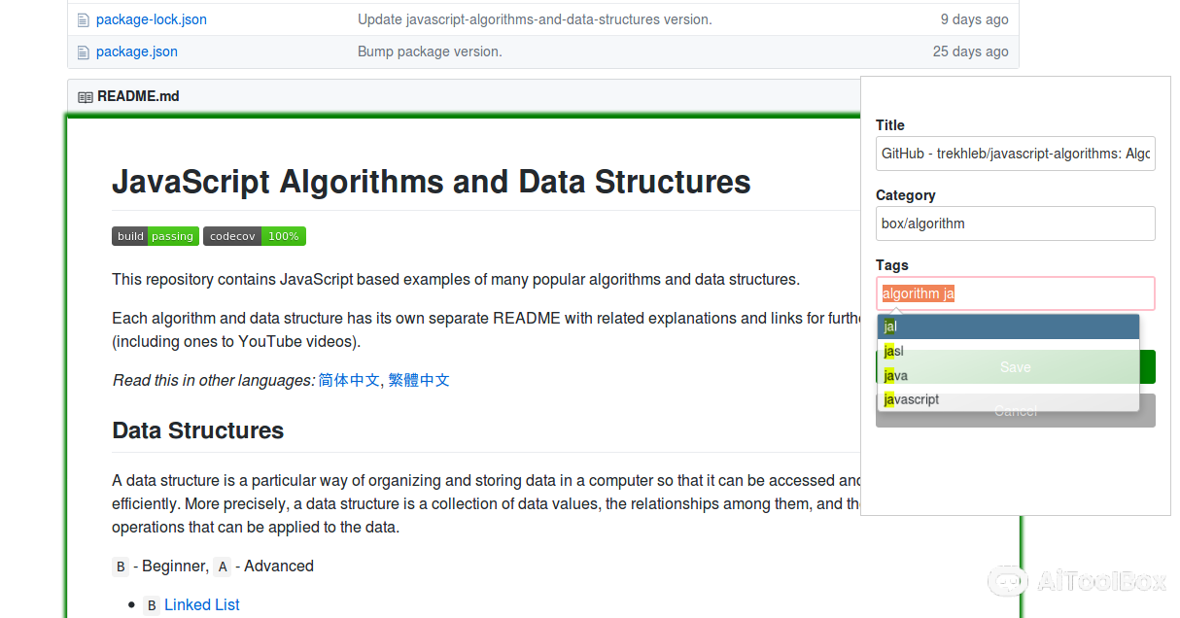Click the package.json file icon
This screenshot has height=618, width=1180.
(83, 51)
